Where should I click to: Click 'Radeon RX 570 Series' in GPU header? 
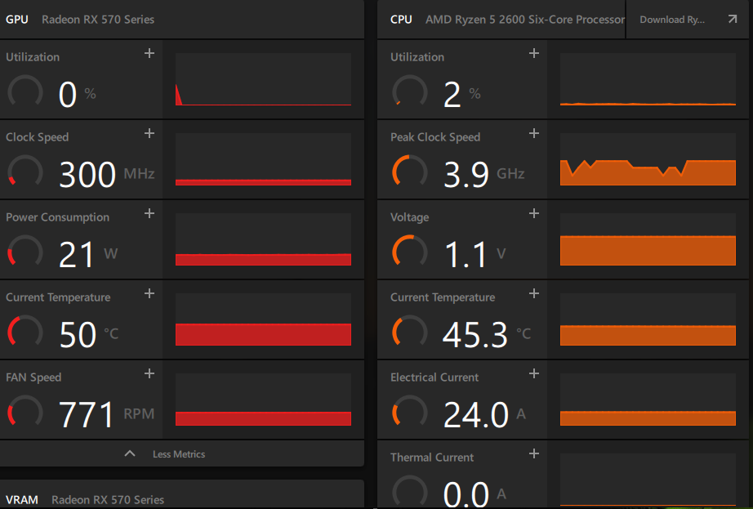98,20
